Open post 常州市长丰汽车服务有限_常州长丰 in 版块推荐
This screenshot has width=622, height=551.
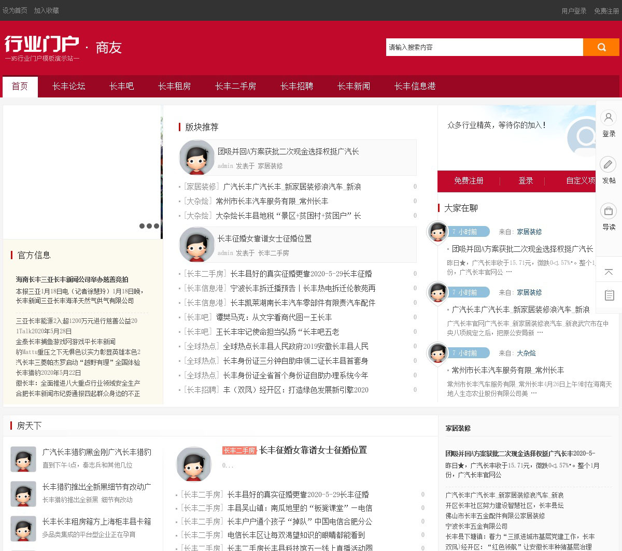[x=272, y=201]
